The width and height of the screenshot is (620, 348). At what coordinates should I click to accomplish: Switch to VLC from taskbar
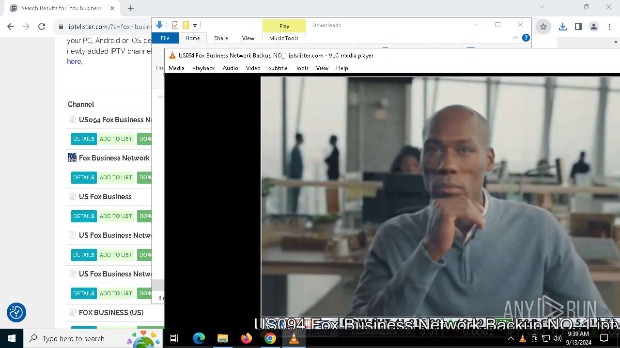(x=294, y=338)
